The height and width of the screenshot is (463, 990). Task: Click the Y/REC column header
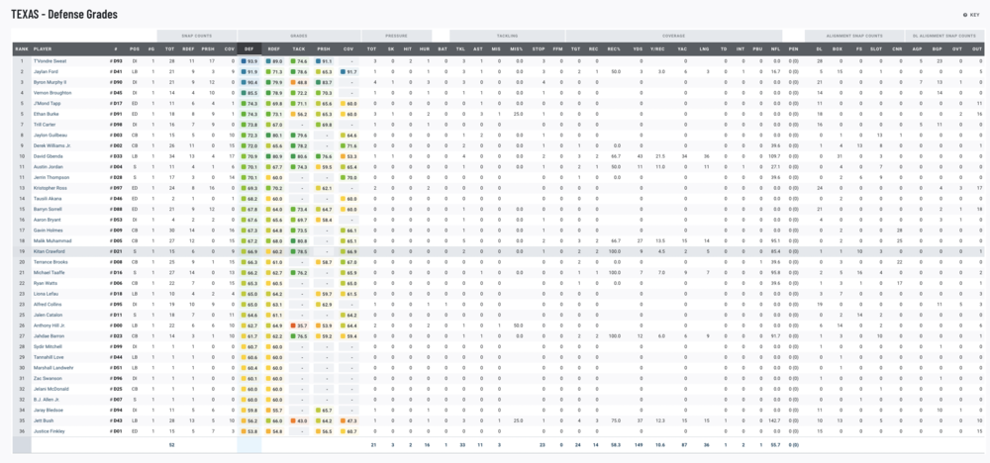point(658,48)
